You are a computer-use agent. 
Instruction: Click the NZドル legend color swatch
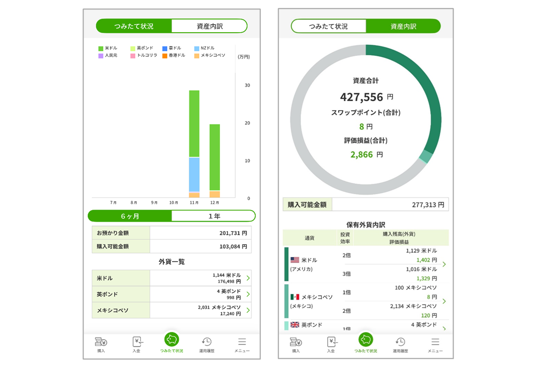tap(197, 48)
